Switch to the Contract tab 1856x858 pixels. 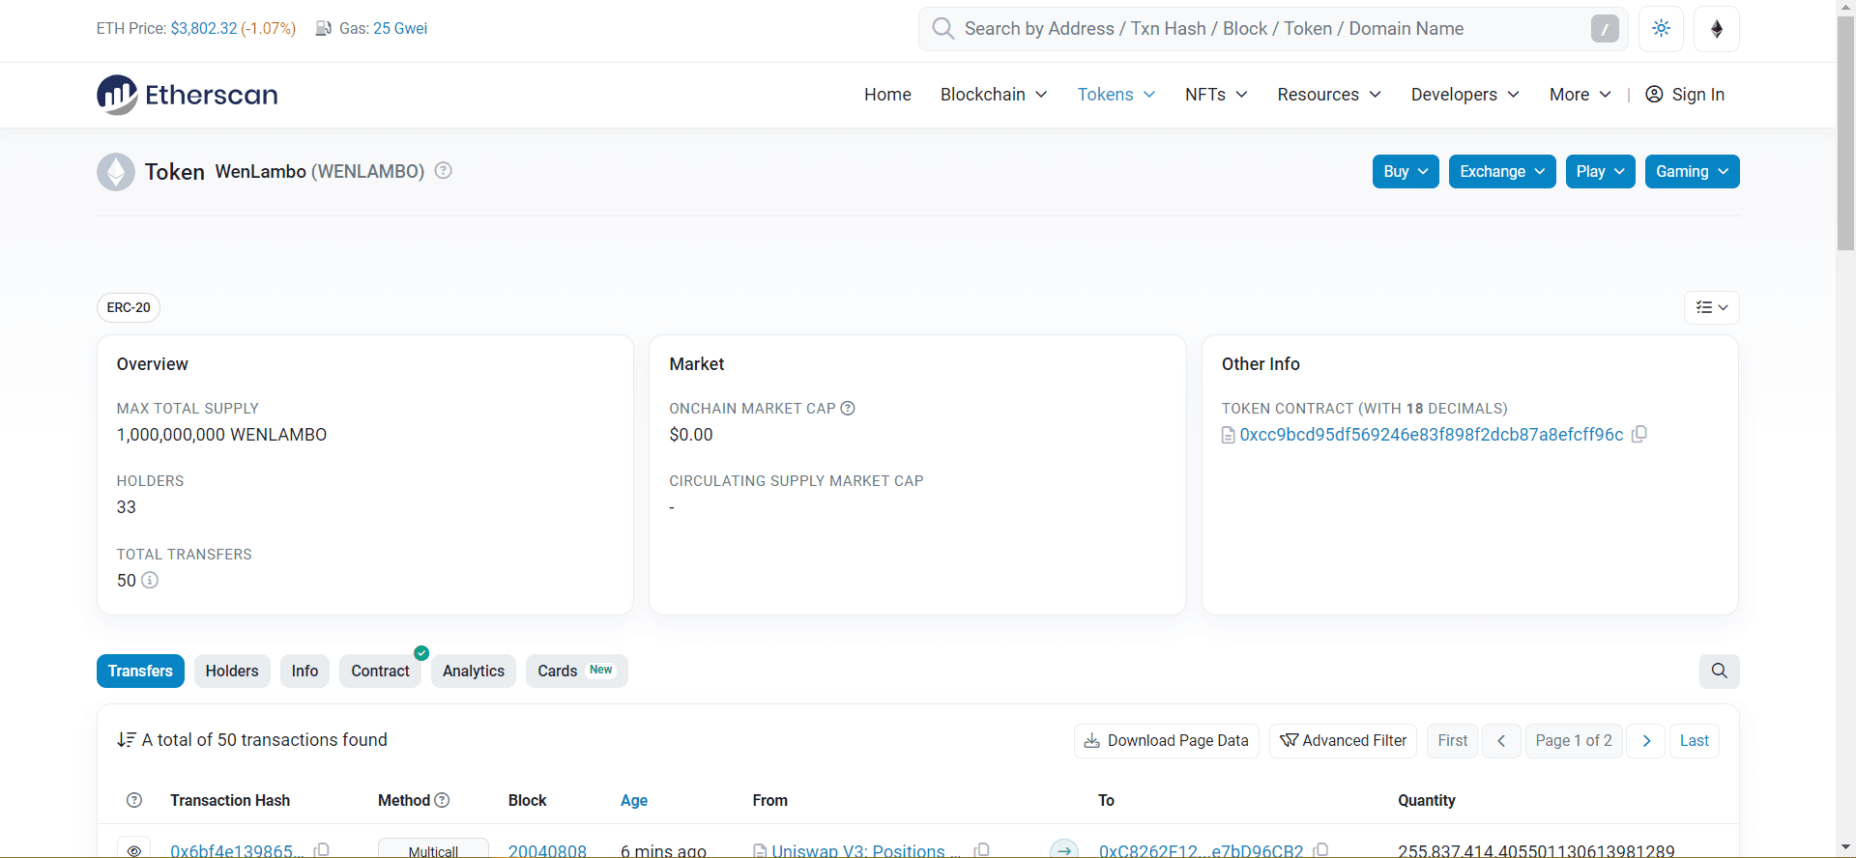[380, 672]
